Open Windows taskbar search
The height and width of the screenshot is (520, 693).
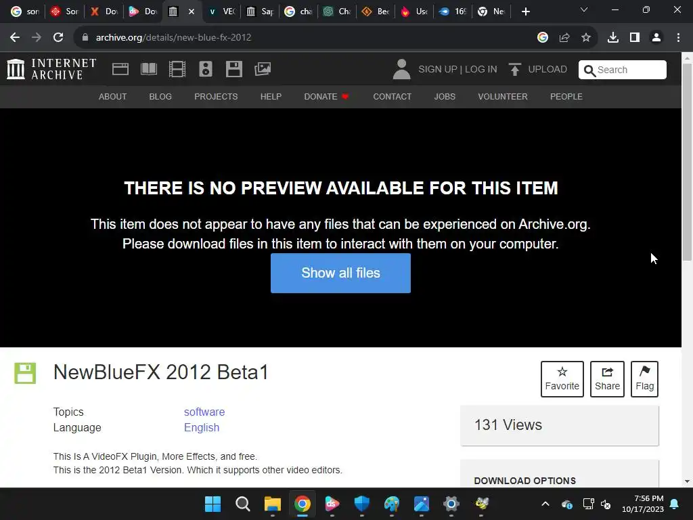click(x=243, y=504)
